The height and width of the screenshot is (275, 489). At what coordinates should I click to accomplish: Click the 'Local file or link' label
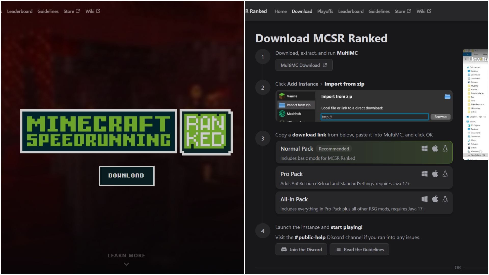(352, 108)
